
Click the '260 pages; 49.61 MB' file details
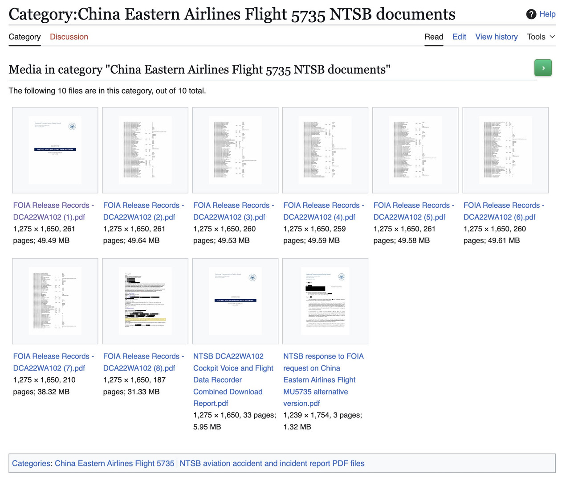(495, 235)
